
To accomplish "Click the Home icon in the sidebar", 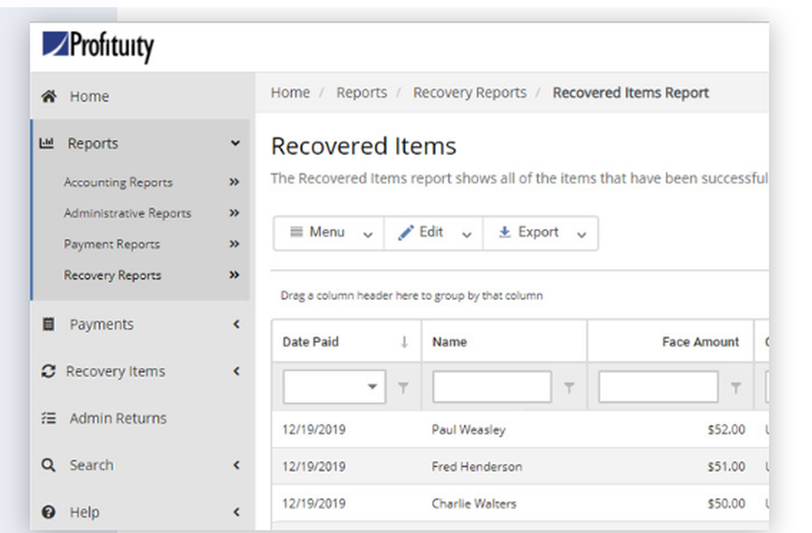I will pos(49,96).
